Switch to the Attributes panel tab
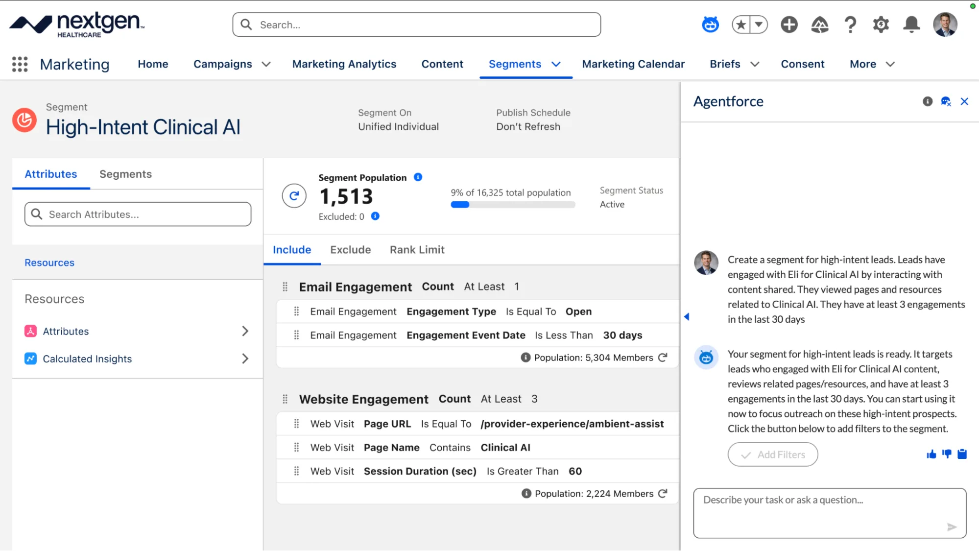Viewport: 979px width, 551px height. pyautogui.click(x=51, y=174)
